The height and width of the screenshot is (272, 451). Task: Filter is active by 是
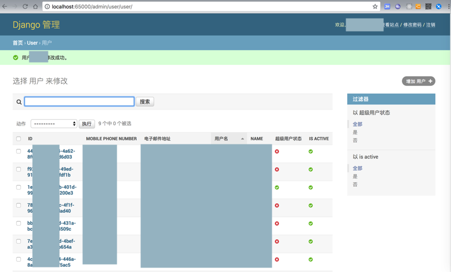[x=355, y=176]
